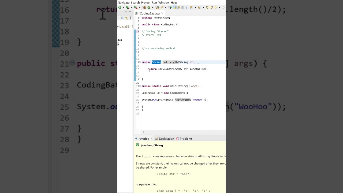Open the Coverage dropdown arrow
The width and height of the screenshot is (343, 193).
132,8
